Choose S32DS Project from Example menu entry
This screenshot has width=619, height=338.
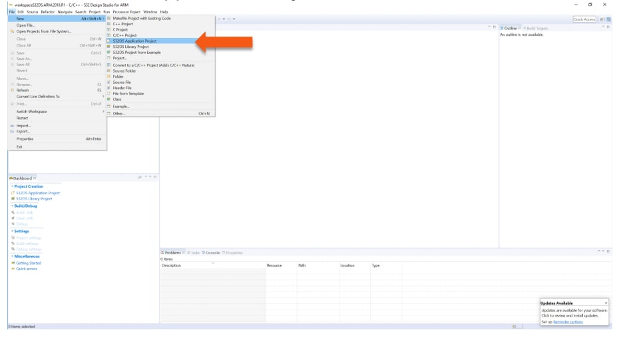[136, 53]
